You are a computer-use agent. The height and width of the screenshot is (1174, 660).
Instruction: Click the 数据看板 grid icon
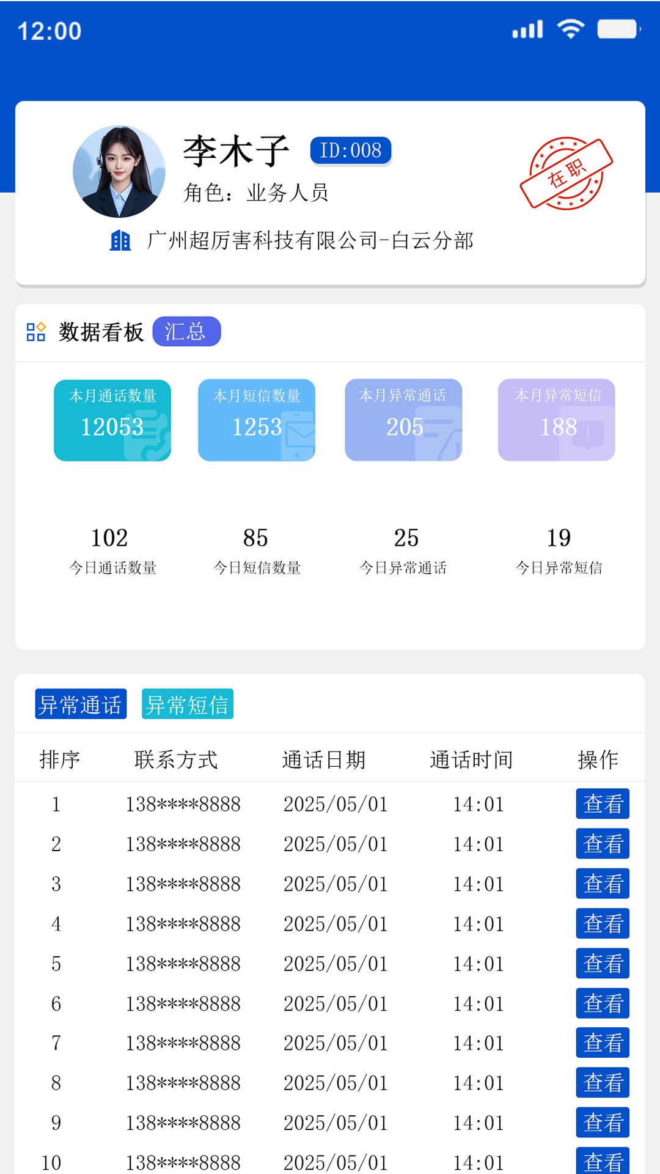pos(36,332)
